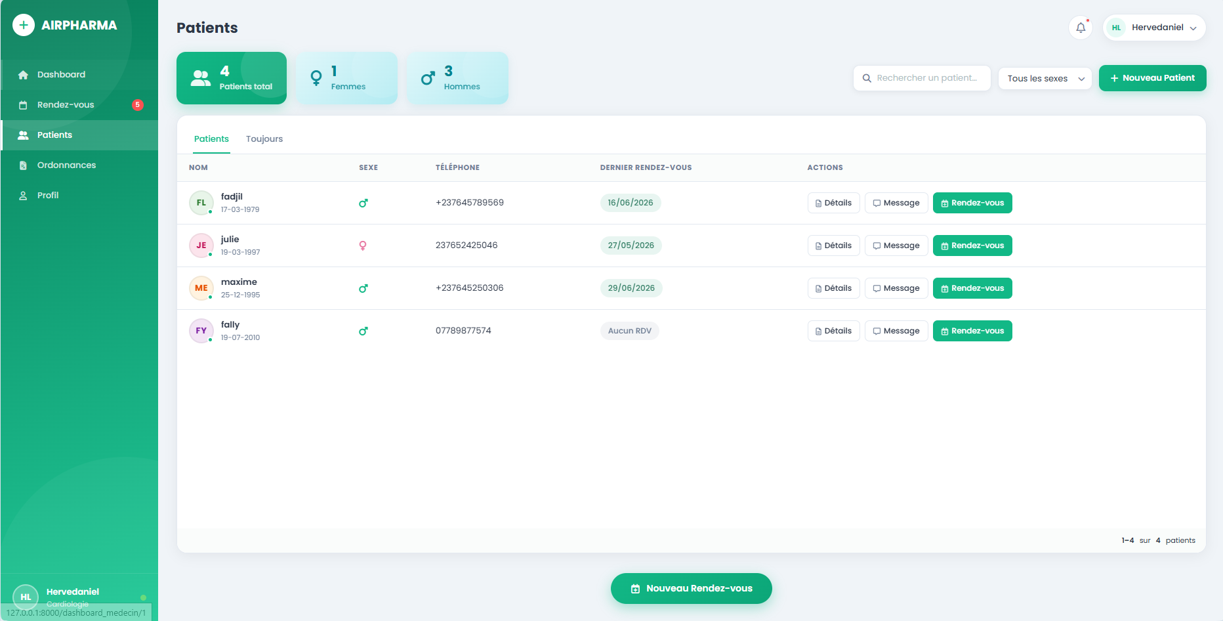Send a Message to fadjil
Screen dimensions: 1223x621
[896, 203]
